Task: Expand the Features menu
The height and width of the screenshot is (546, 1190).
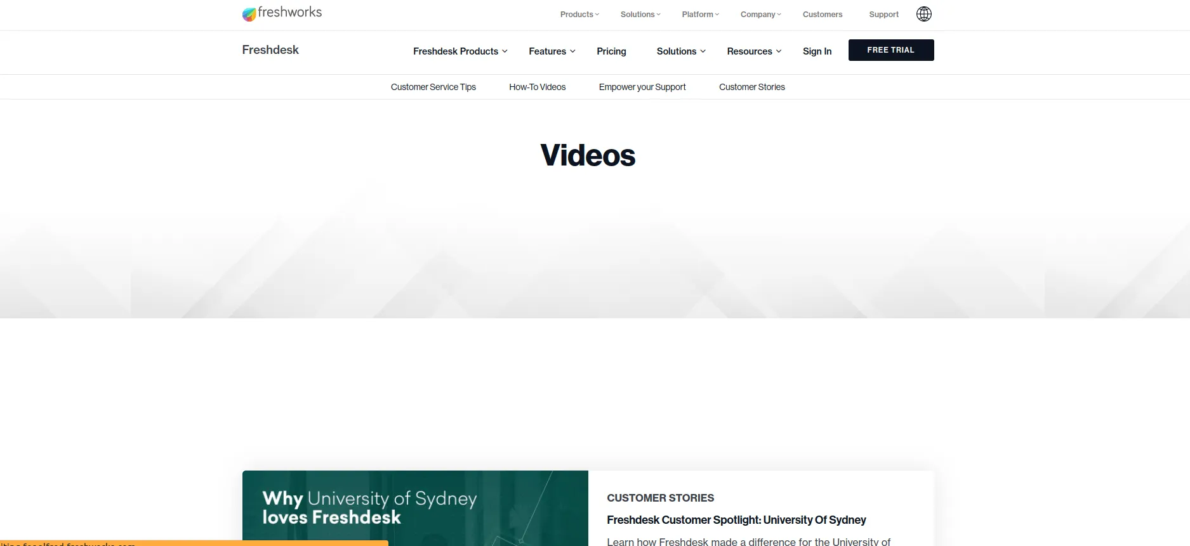Action: (x=552, y=51)
